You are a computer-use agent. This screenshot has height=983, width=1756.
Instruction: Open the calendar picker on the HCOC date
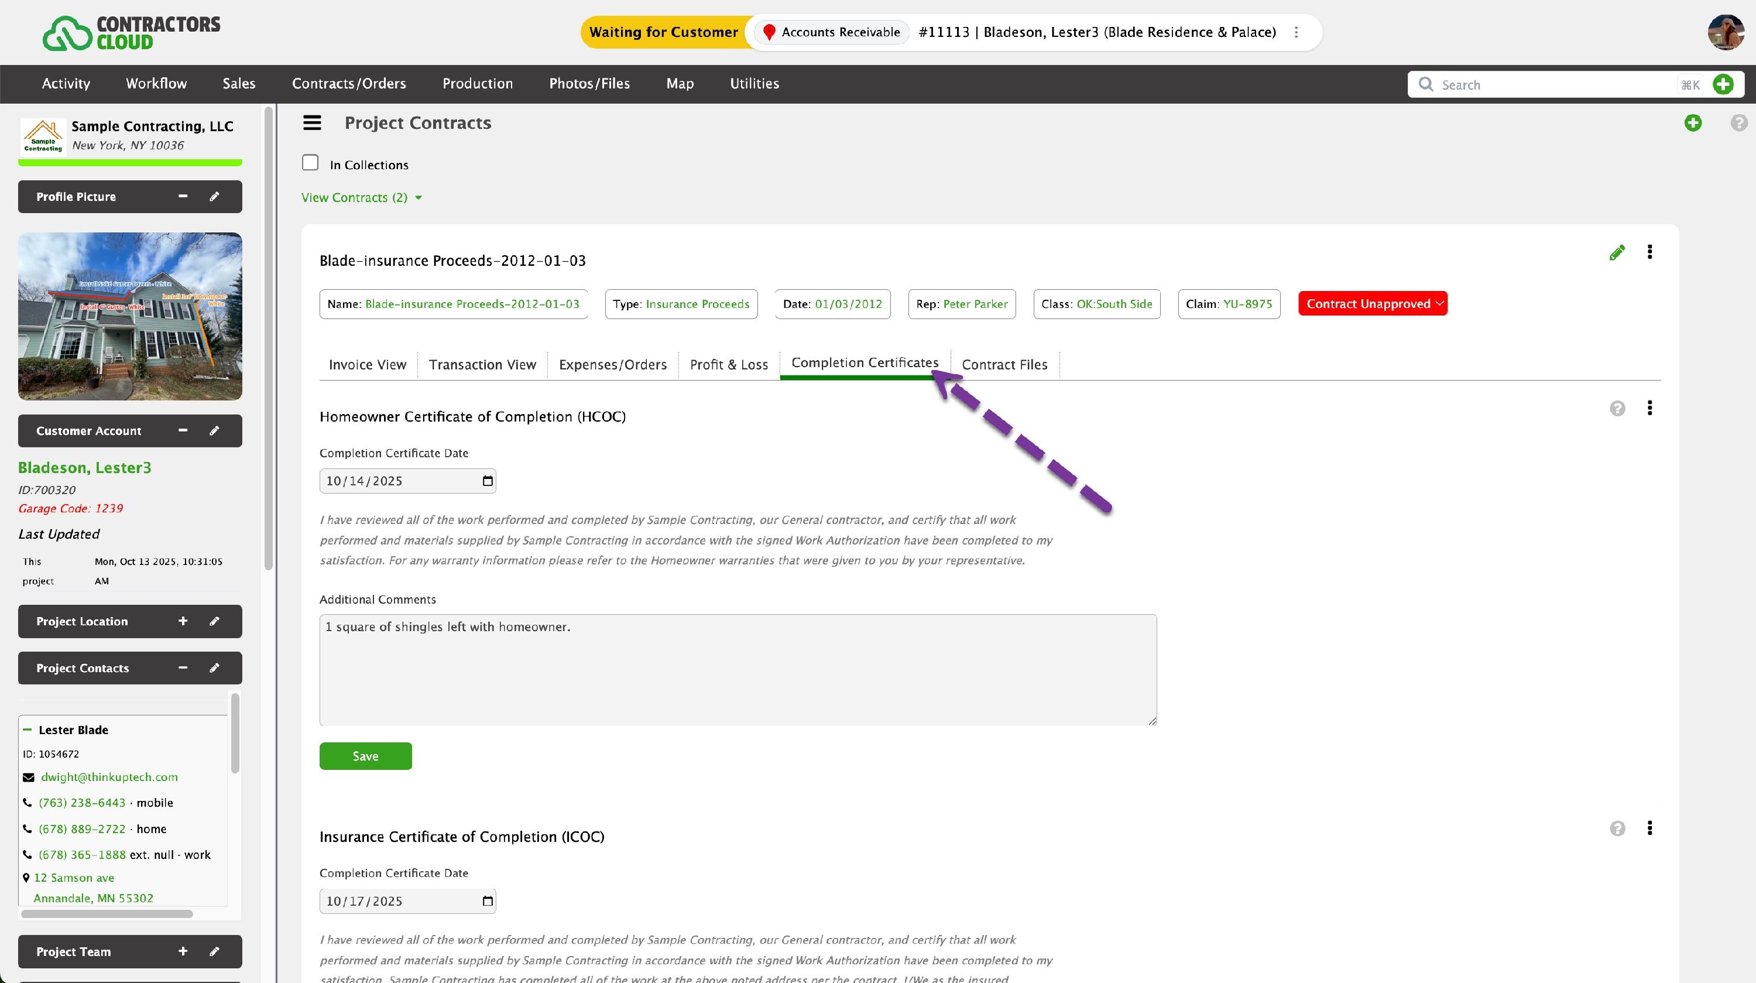[x=488, y=481]
